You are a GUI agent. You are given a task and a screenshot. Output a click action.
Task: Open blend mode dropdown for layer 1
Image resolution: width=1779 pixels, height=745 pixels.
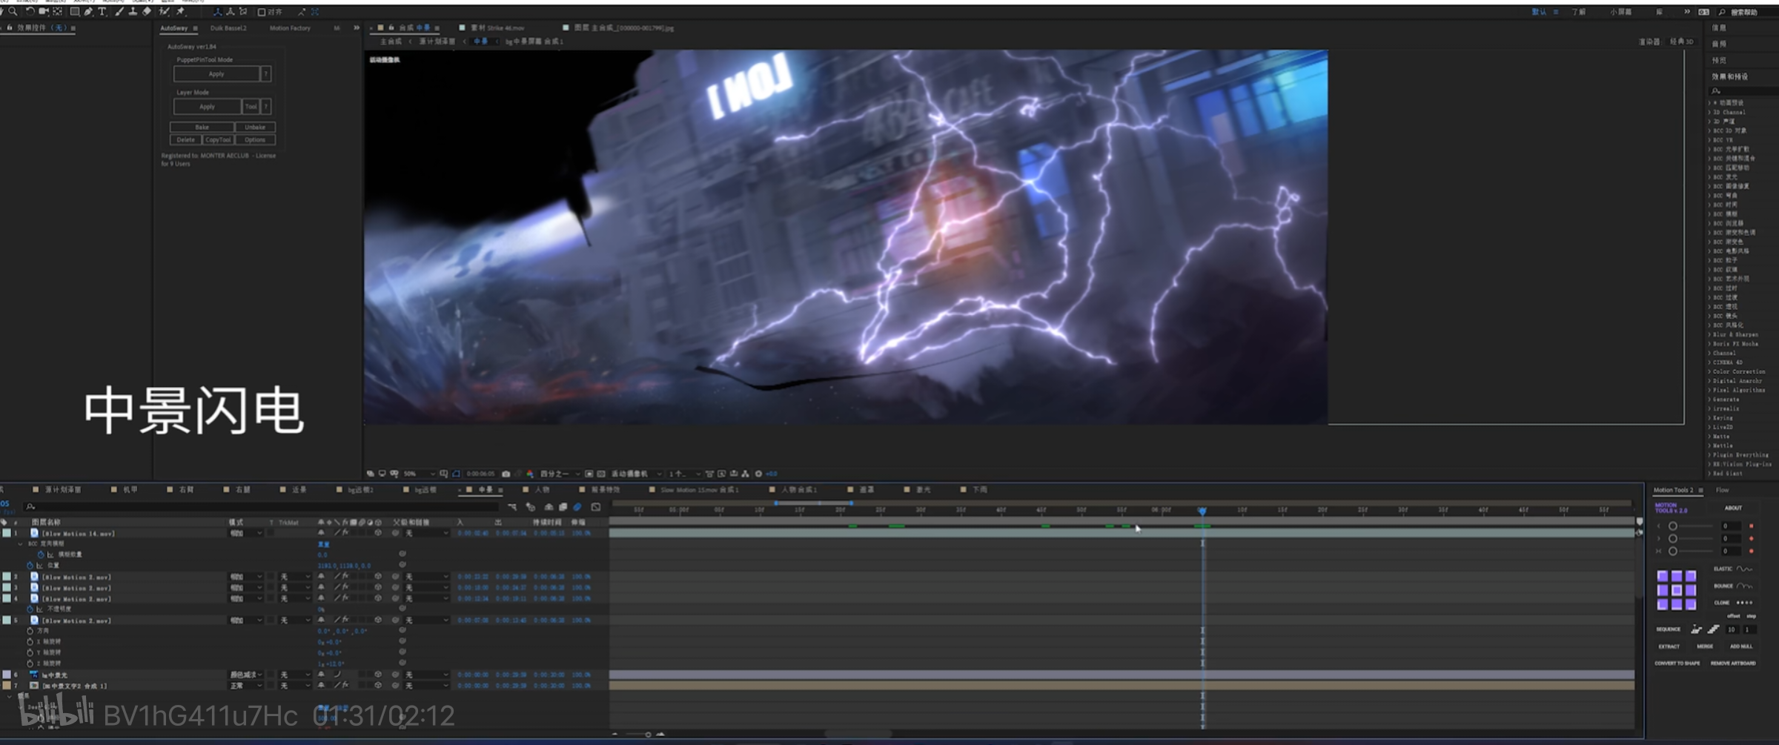[246, 533]
